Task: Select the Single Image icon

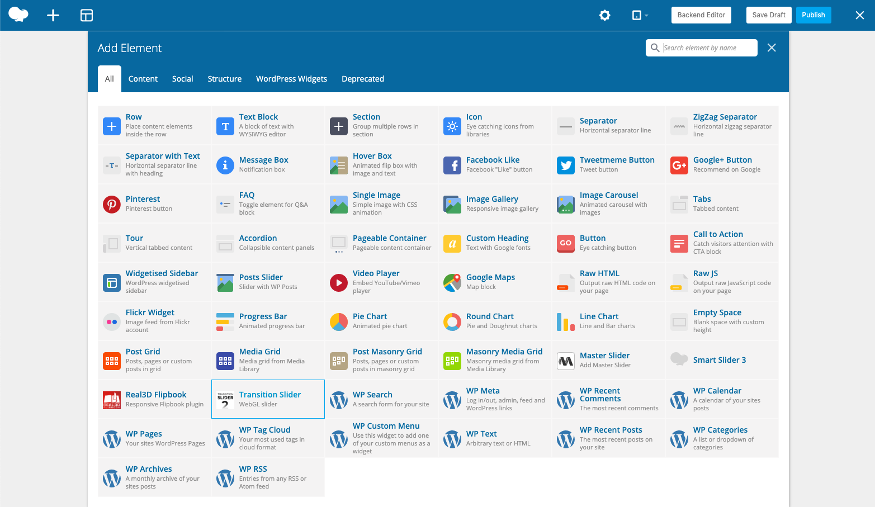Action: click(339, 205)
